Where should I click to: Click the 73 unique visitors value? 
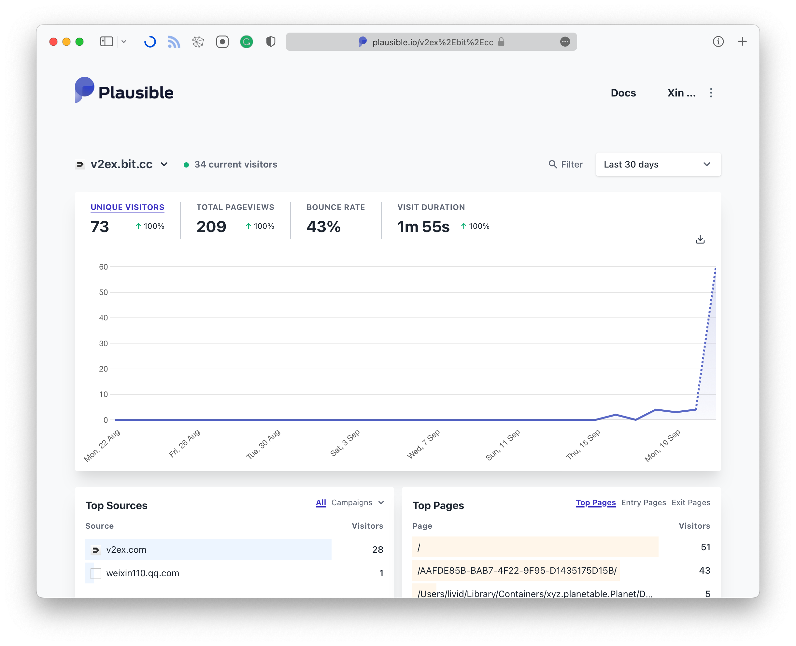(100, 227)
